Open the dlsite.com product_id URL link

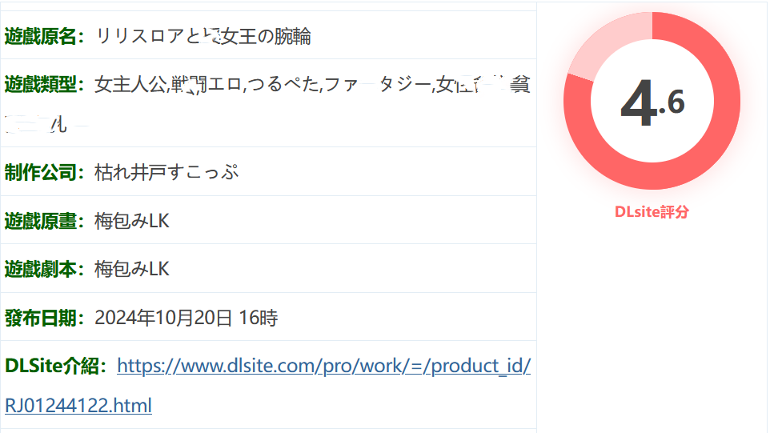tap(323, 367)
